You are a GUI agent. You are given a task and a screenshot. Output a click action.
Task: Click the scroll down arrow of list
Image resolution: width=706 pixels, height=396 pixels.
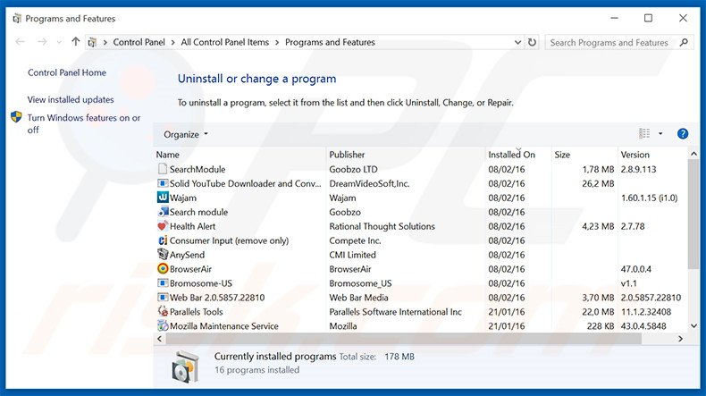click(693, 325)
